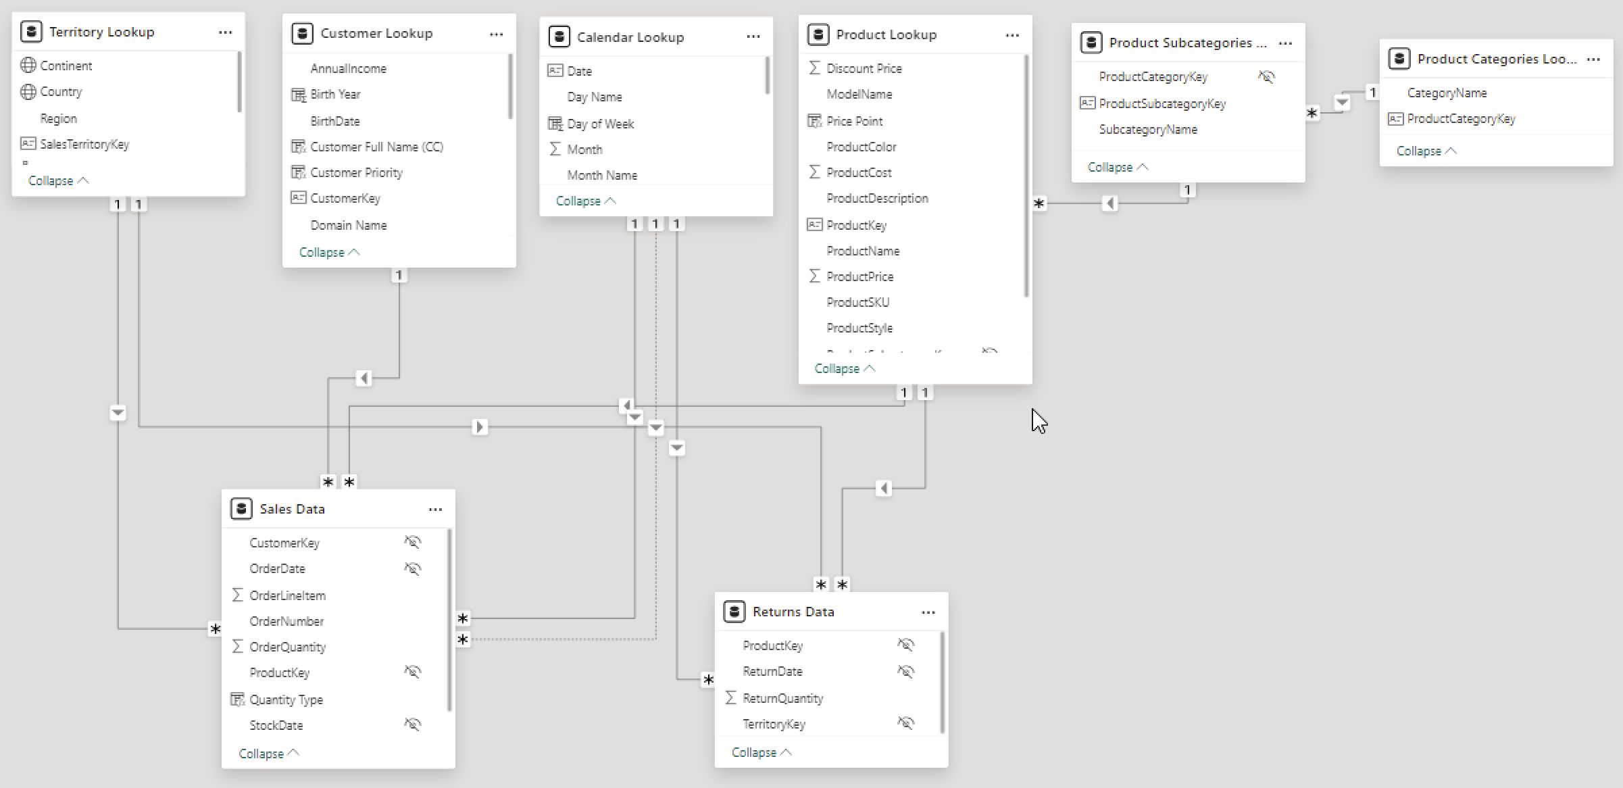Click the Calendar Lookup table icon
Screen dimensions: 1623x788
pyautogui.click(x=559, y=37)
